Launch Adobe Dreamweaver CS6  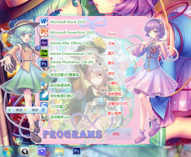66,54
